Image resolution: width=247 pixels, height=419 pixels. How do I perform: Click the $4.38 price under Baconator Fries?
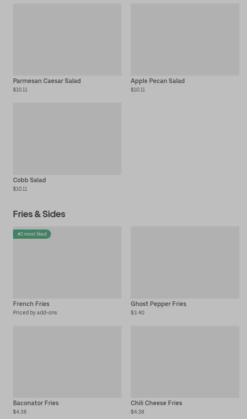tap(20, 412)
